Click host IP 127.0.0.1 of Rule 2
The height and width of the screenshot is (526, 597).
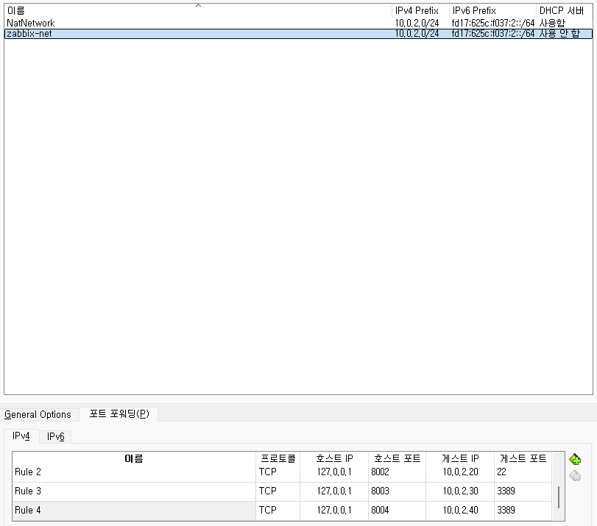point(334,472)
